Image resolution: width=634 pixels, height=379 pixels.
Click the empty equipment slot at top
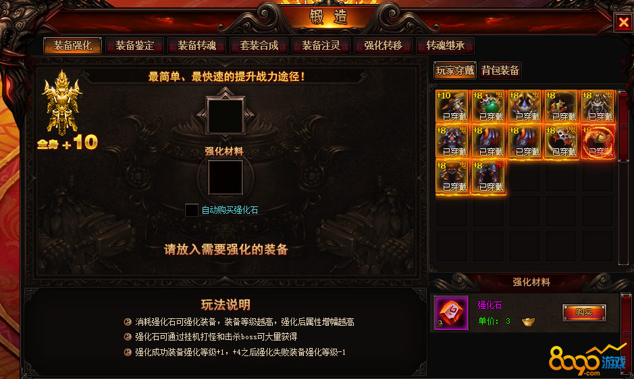(226, 115)
